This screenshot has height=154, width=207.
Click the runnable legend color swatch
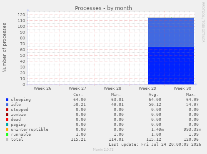(x=7, y=134)
